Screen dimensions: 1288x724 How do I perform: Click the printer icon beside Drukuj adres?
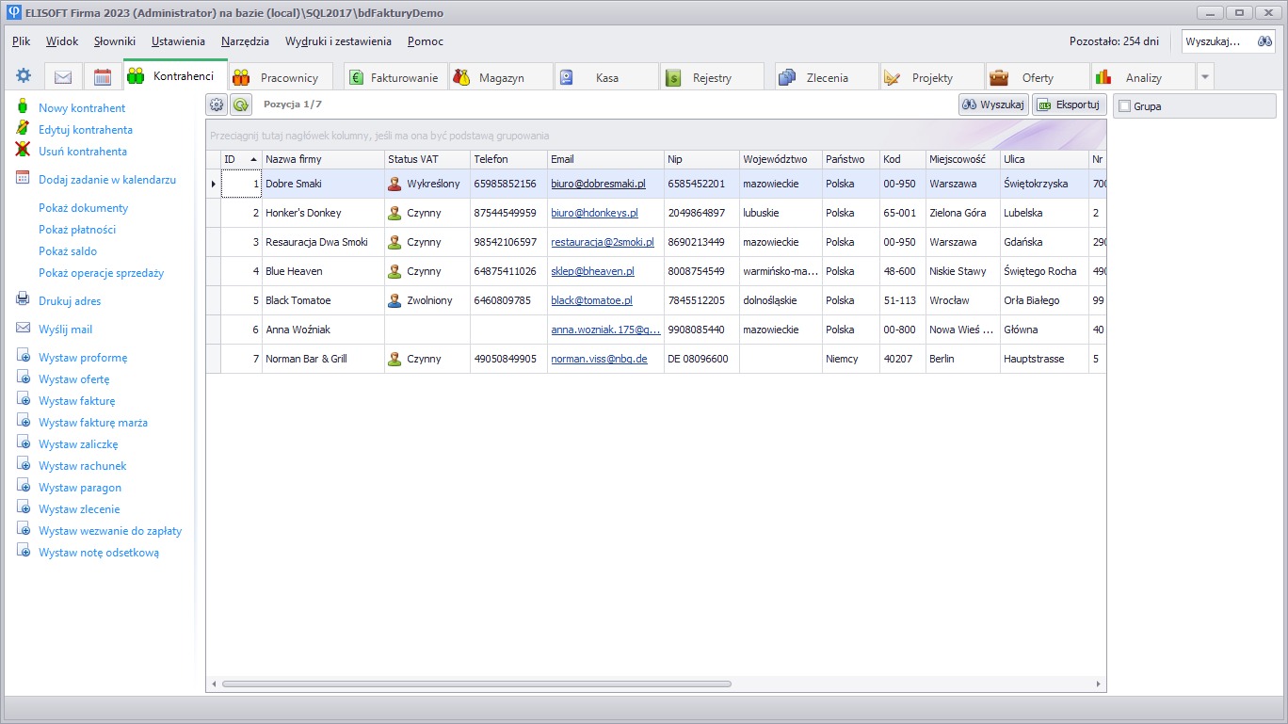pos(23,300)
